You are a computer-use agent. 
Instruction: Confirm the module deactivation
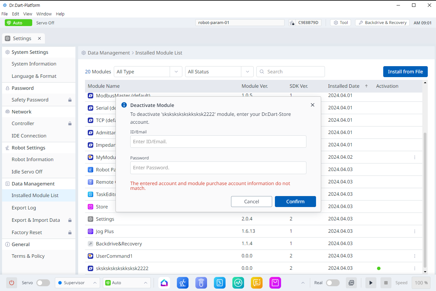295,202
